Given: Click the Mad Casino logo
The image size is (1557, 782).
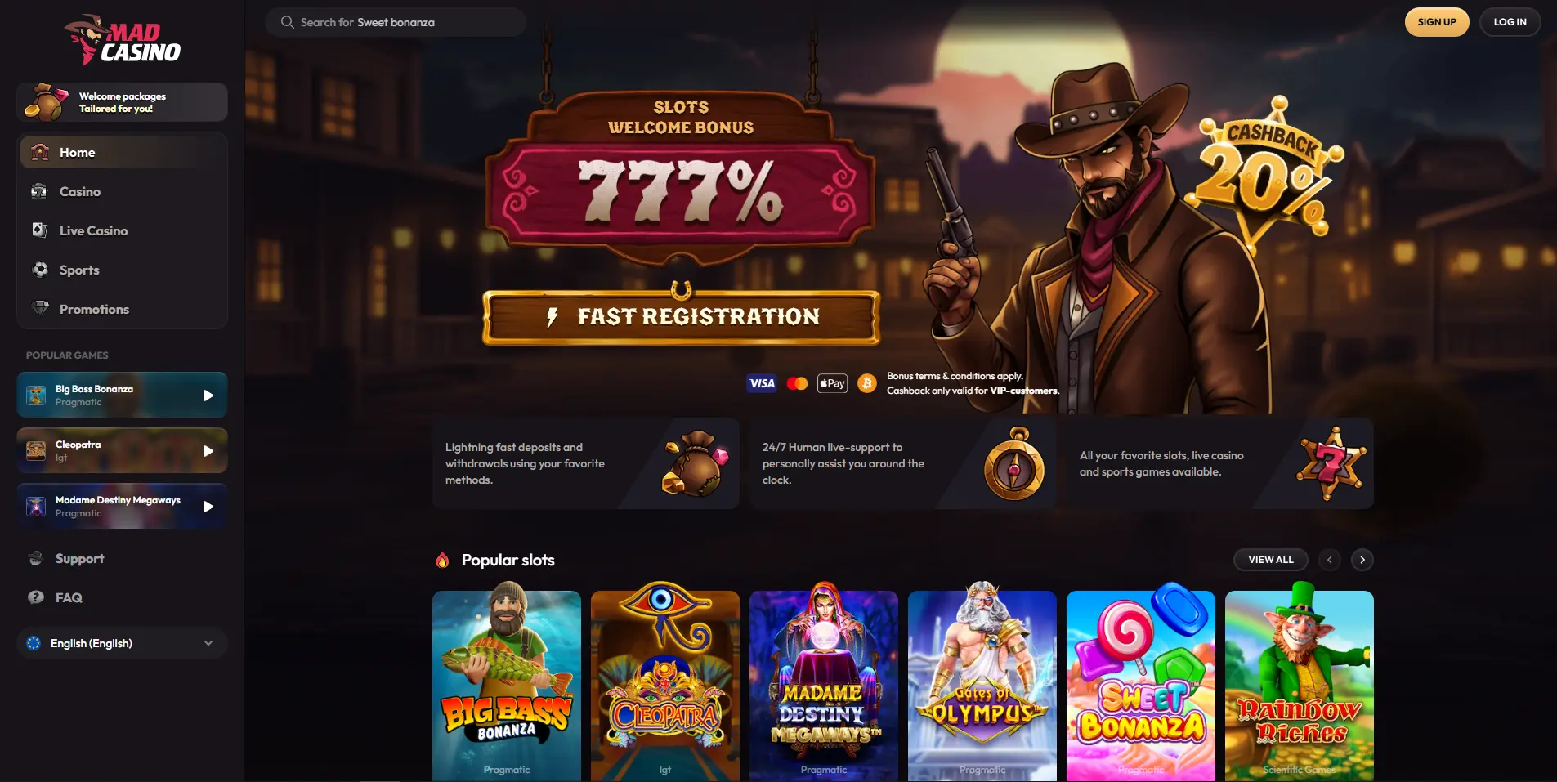Looking at the screenshot, I should [123, 40].
